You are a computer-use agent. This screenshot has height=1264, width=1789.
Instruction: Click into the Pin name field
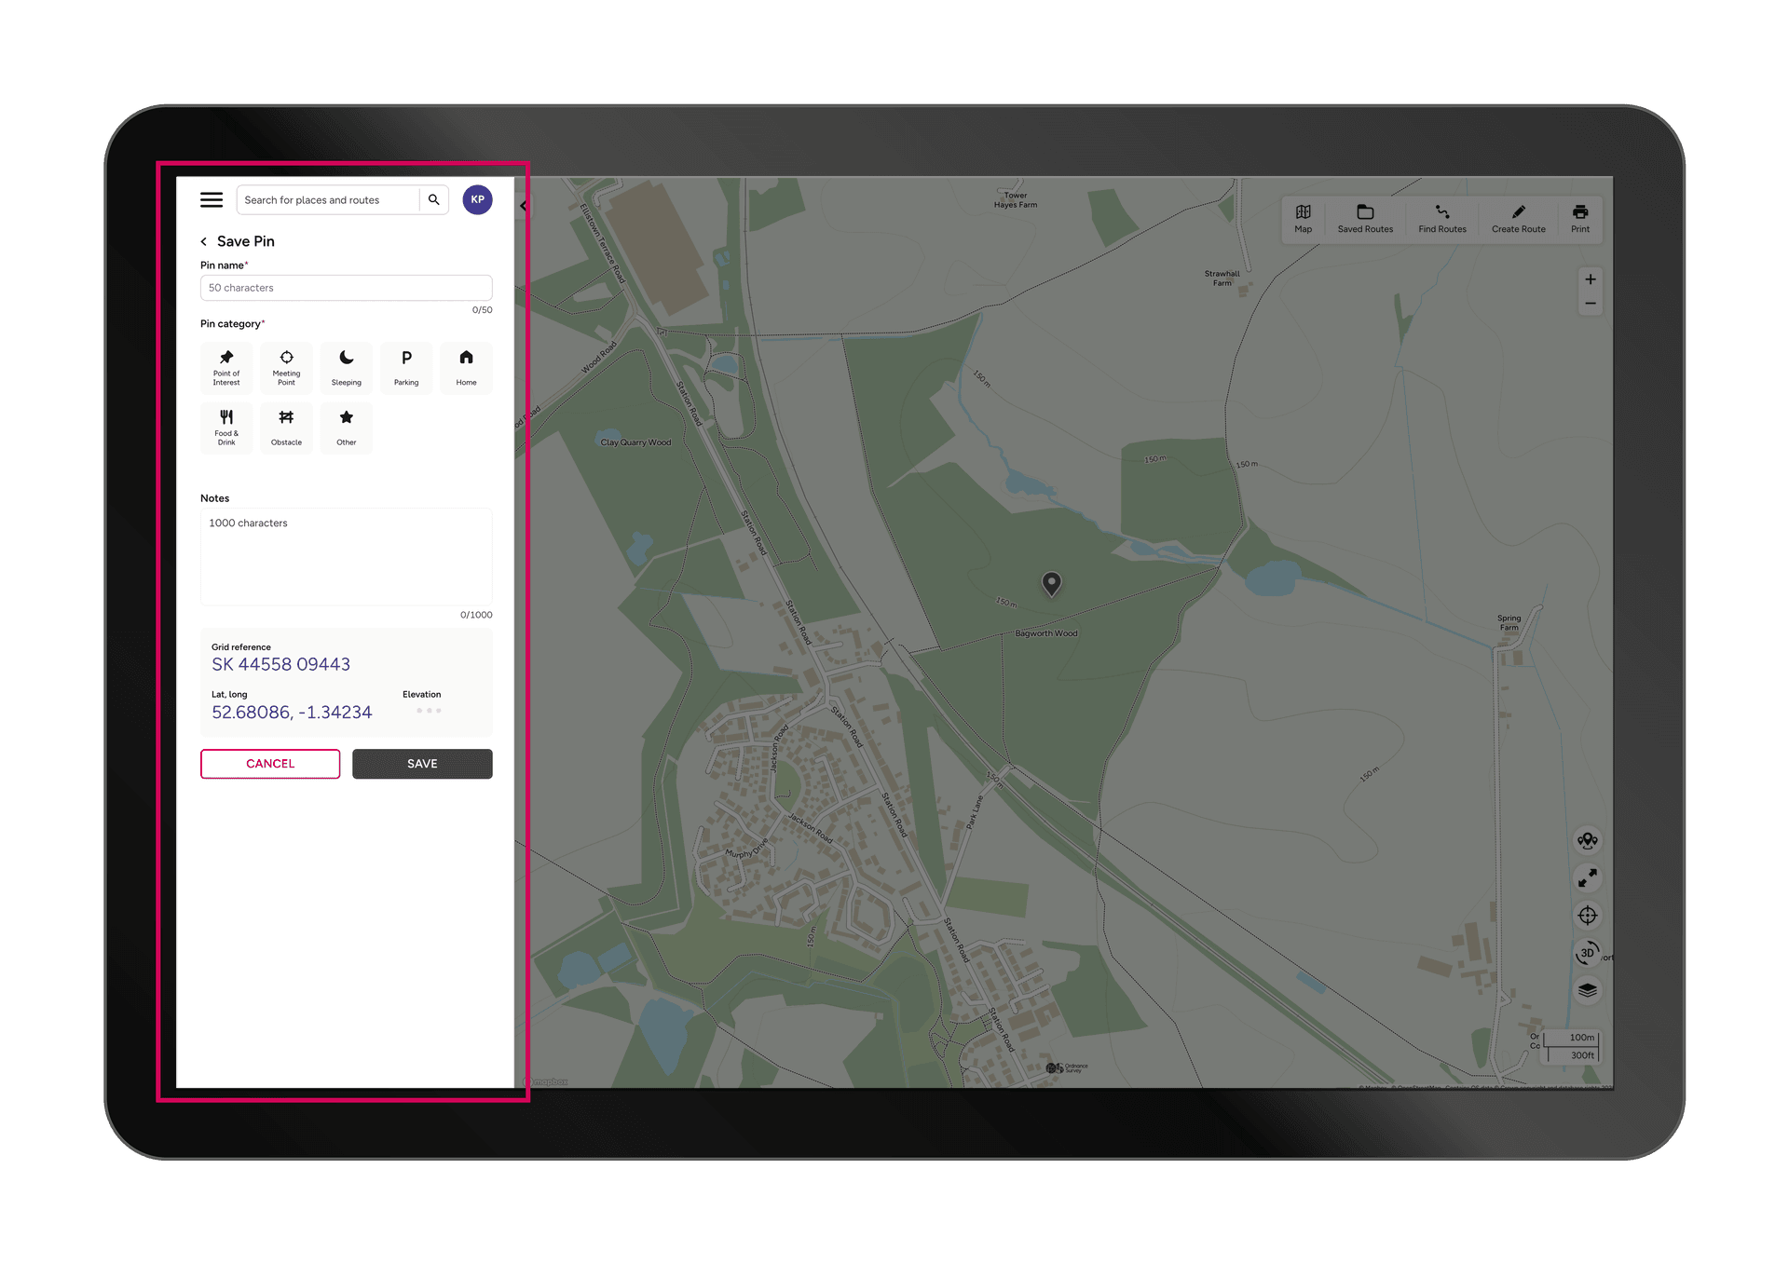tap(346, 287)
